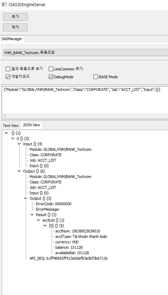Viewport: 168px width, 295px height.
Task: Collapse the root {} (1) node
Action: click(6, 133)
